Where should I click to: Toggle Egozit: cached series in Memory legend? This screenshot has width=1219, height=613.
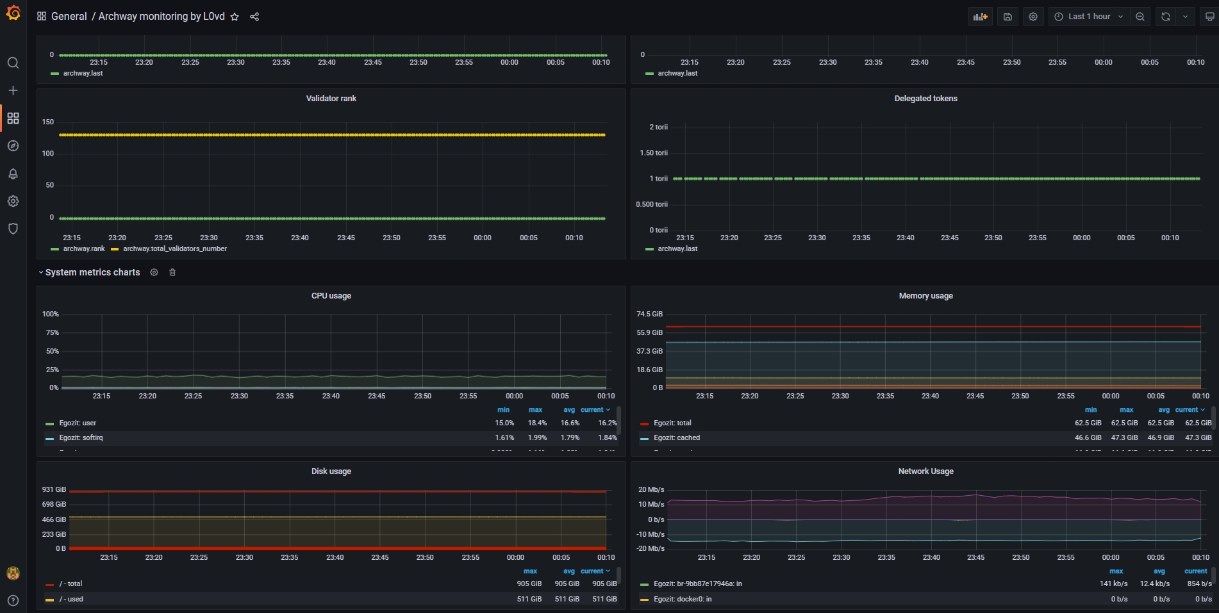[x=677, y=437]
